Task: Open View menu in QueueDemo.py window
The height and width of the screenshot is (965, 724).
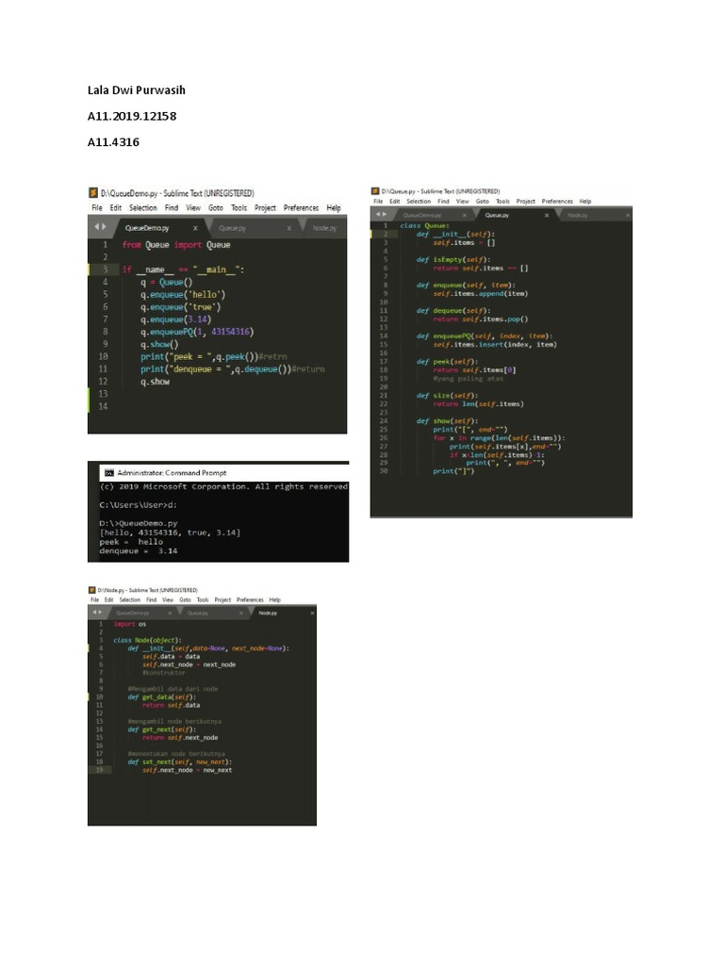Action: [193, 208]
